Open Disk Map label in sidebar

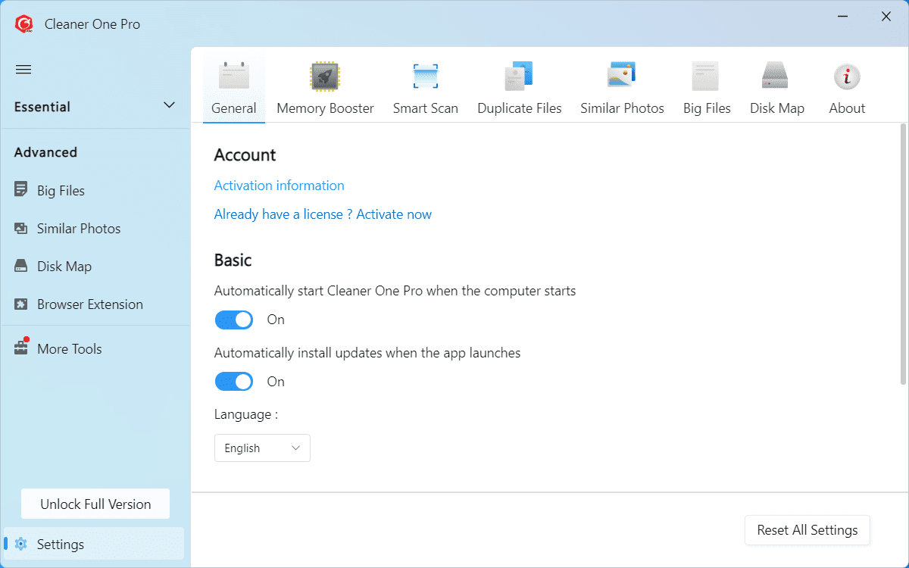[64, 267]
